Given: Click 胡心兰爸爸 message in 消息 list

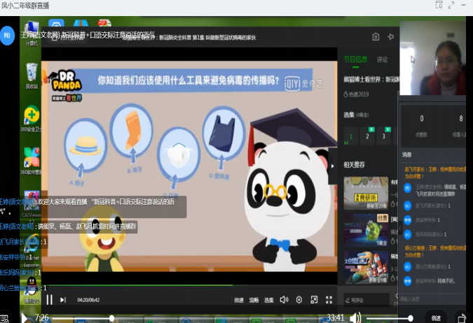Looking at the screenshot, I should (433, 266).
